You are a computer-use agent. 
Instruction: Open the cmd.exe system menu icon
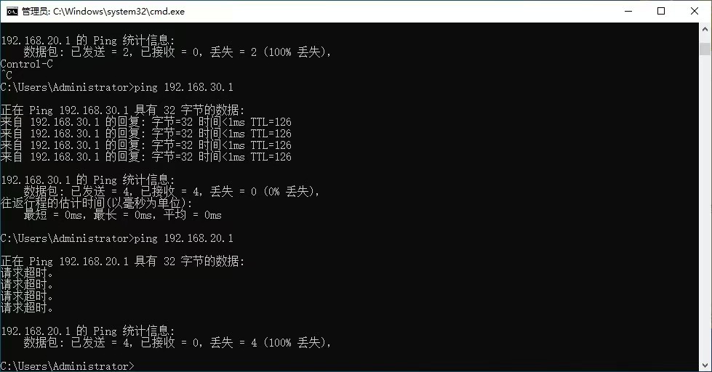click(x=11, y=11)
